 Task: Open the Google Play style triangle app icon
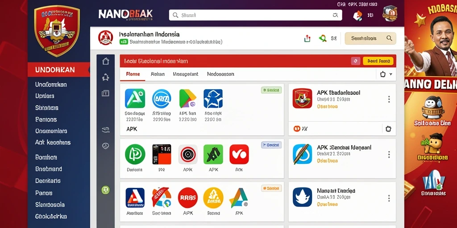[188, 98]
